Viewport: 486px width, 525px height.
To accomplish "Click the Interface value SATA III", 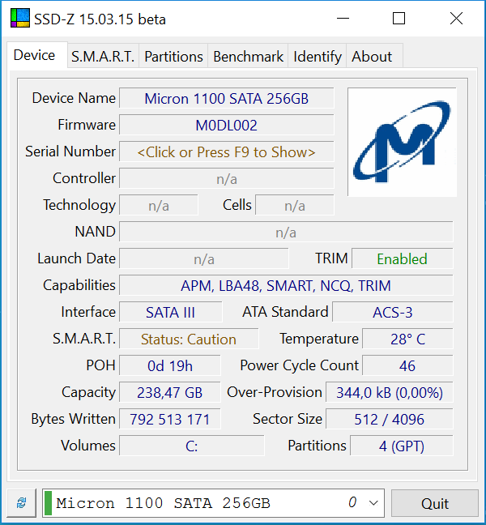I will (x=170, y=313).
